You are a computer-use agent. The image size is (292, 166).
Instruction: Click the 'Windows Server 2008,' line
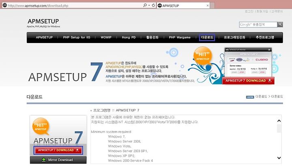125,141
